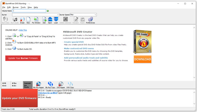Click green status icon beside Volume Name
Viewport: 197px width, 112px height.
point(48,11)
